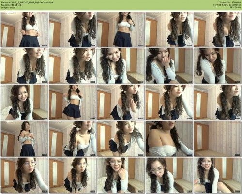Open thumbnail with glasses and chin on hand

(121, 175)
